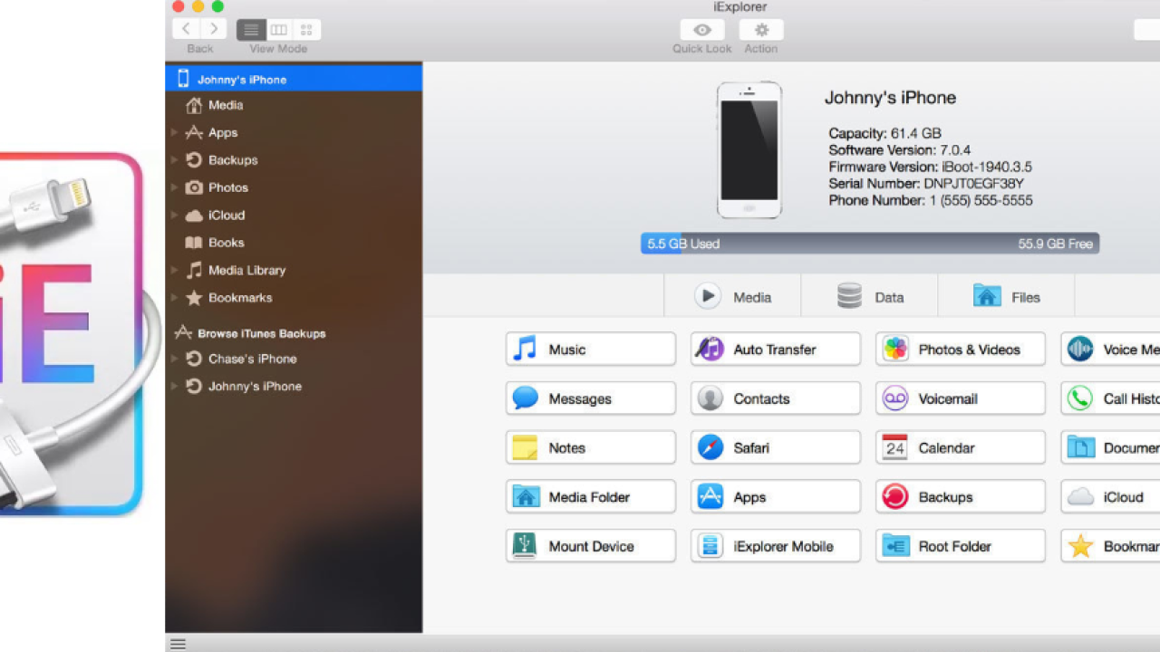Click the red Backups icon in grid
Screen dimensions: 1160x652
click(895, 496)
